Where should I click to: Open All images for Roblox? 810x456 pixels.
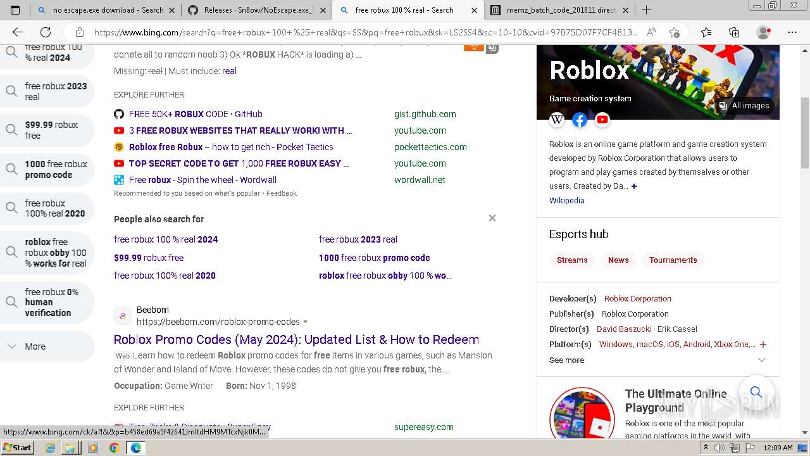[744, 106]
